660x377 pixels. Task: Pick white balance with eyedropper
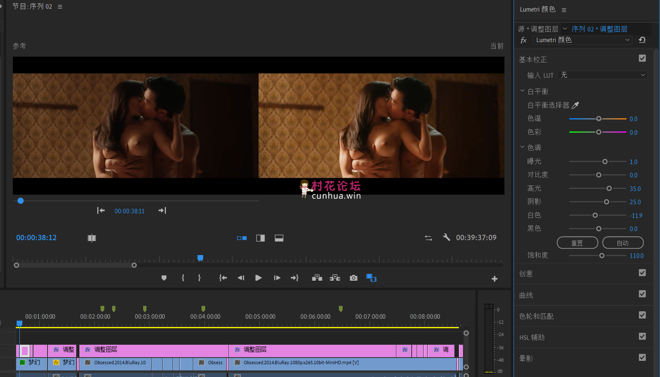pyautogui.click(x=575, y=105)
